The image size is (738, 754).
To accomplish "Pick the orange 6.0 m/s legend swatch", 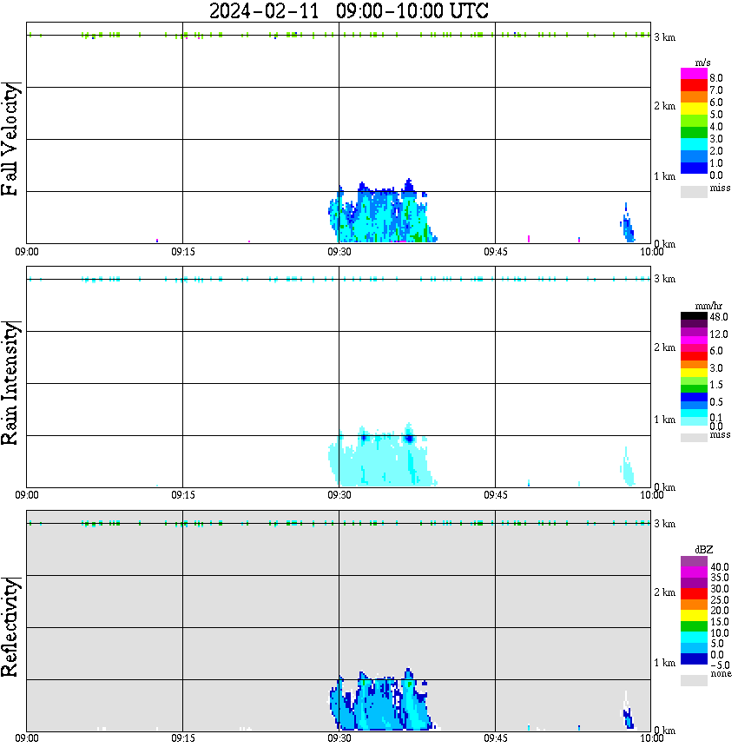I will pyautogui.click(x=694, y=97).
